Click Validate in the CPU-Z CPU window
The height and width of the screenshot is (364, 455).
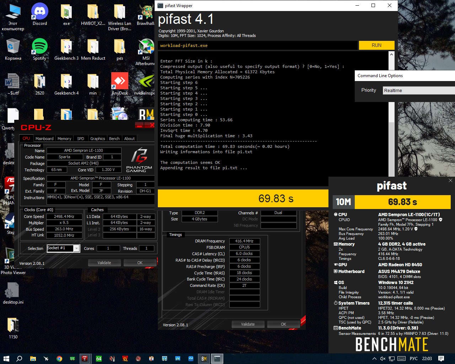(104, 263)
